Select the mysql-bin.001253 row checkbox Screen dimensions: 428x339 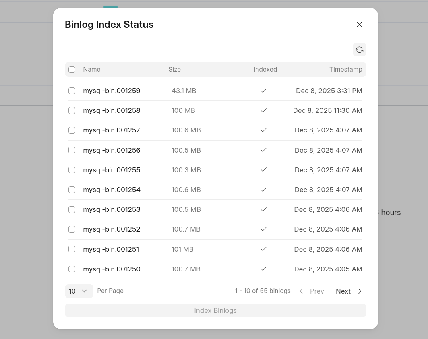(72, 209)
